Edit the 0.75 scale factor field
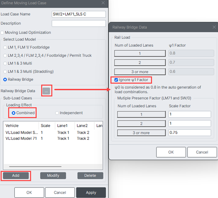This screenshot has width=218, height=198. tap(190, 132)
